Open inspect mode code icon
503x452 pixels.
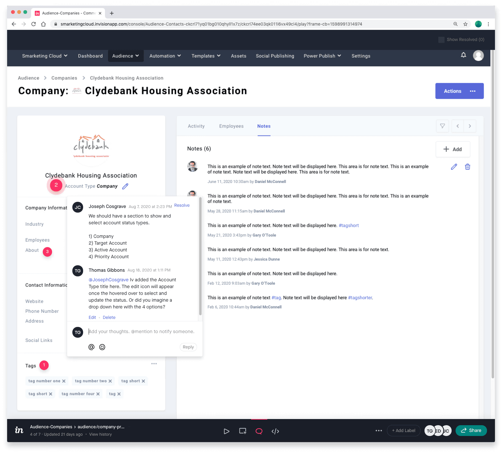pyautogui.click(x=276, y=431)
